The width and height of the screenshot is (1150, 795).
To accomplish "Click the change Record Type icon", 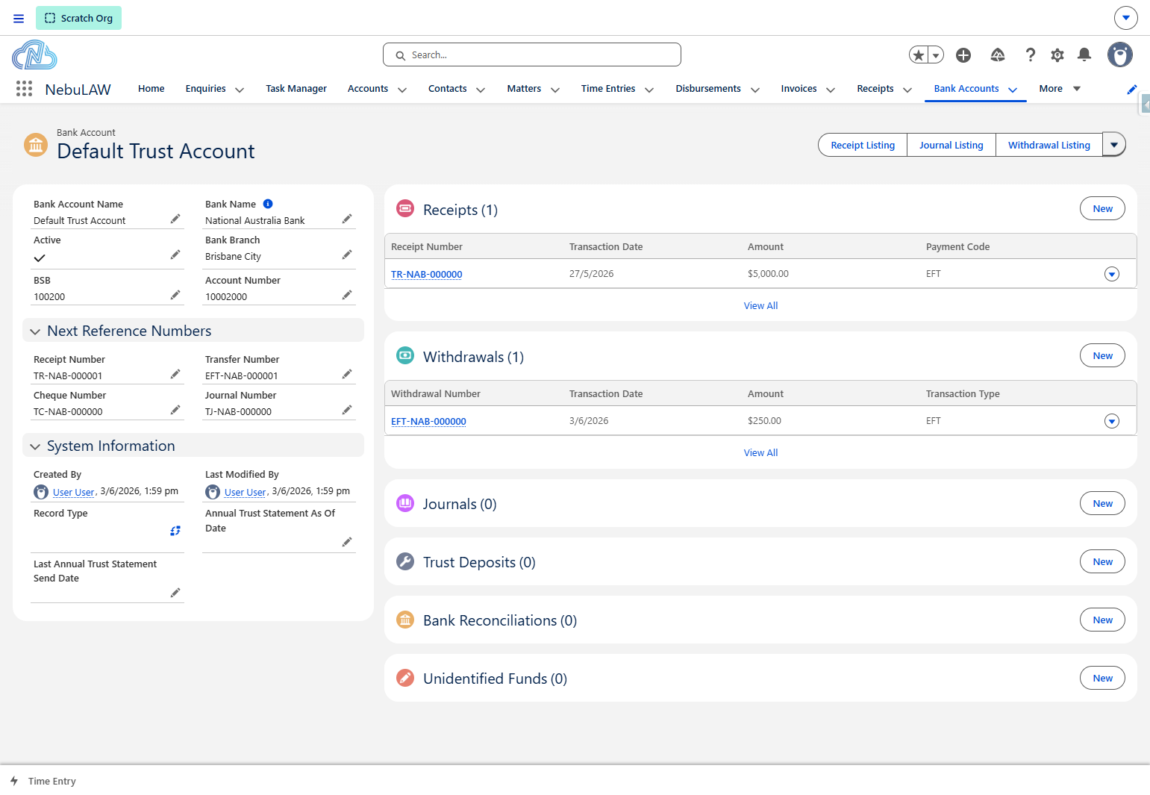I will 175,531.
